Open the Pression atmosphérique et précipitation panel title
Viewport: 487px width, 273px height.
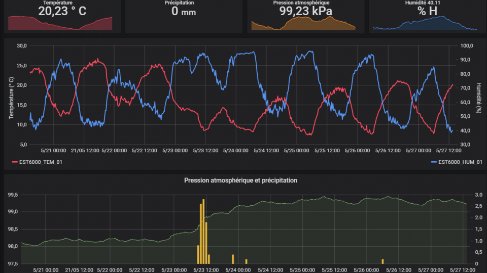[x=240, y=180]
